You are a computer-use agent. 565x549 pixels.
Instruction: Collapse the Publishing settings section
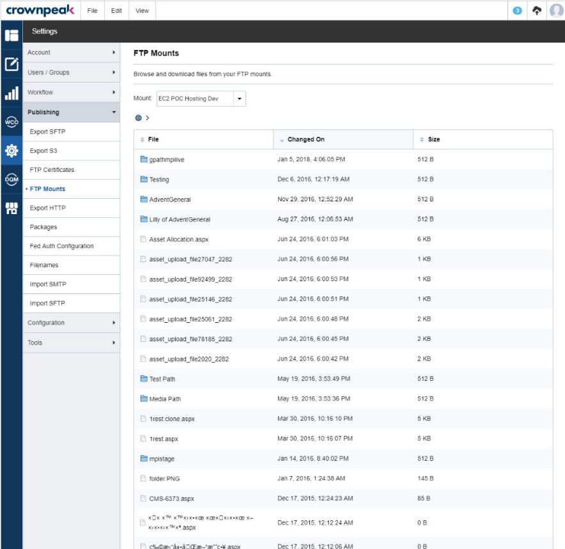click(72, 112)
